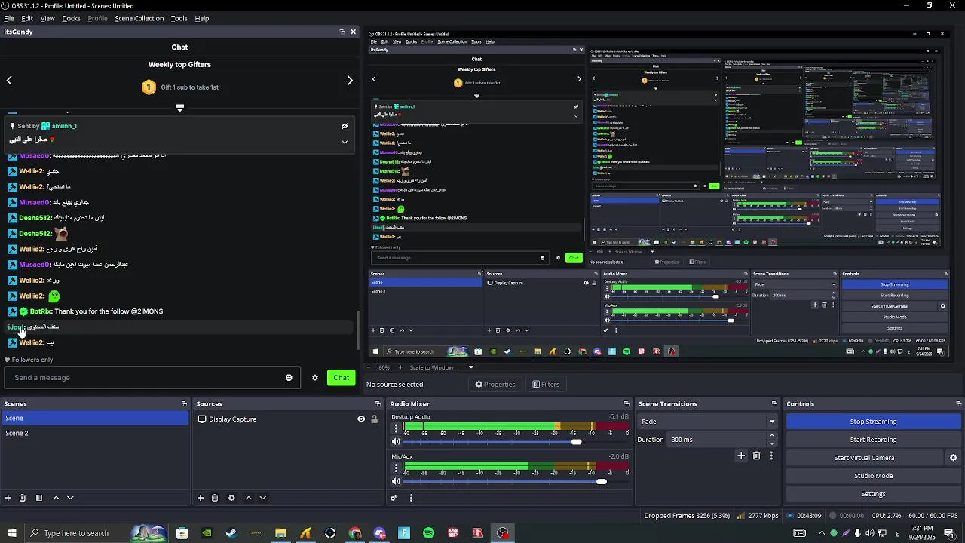
Task: Open virtual camera settings gear
Action: 953,458
